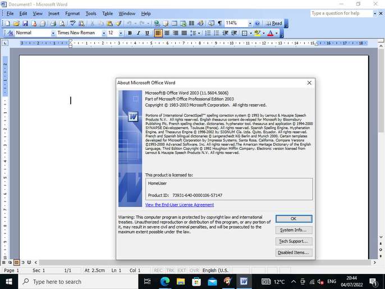Click the Line Spacing icon

click(192, 33)
